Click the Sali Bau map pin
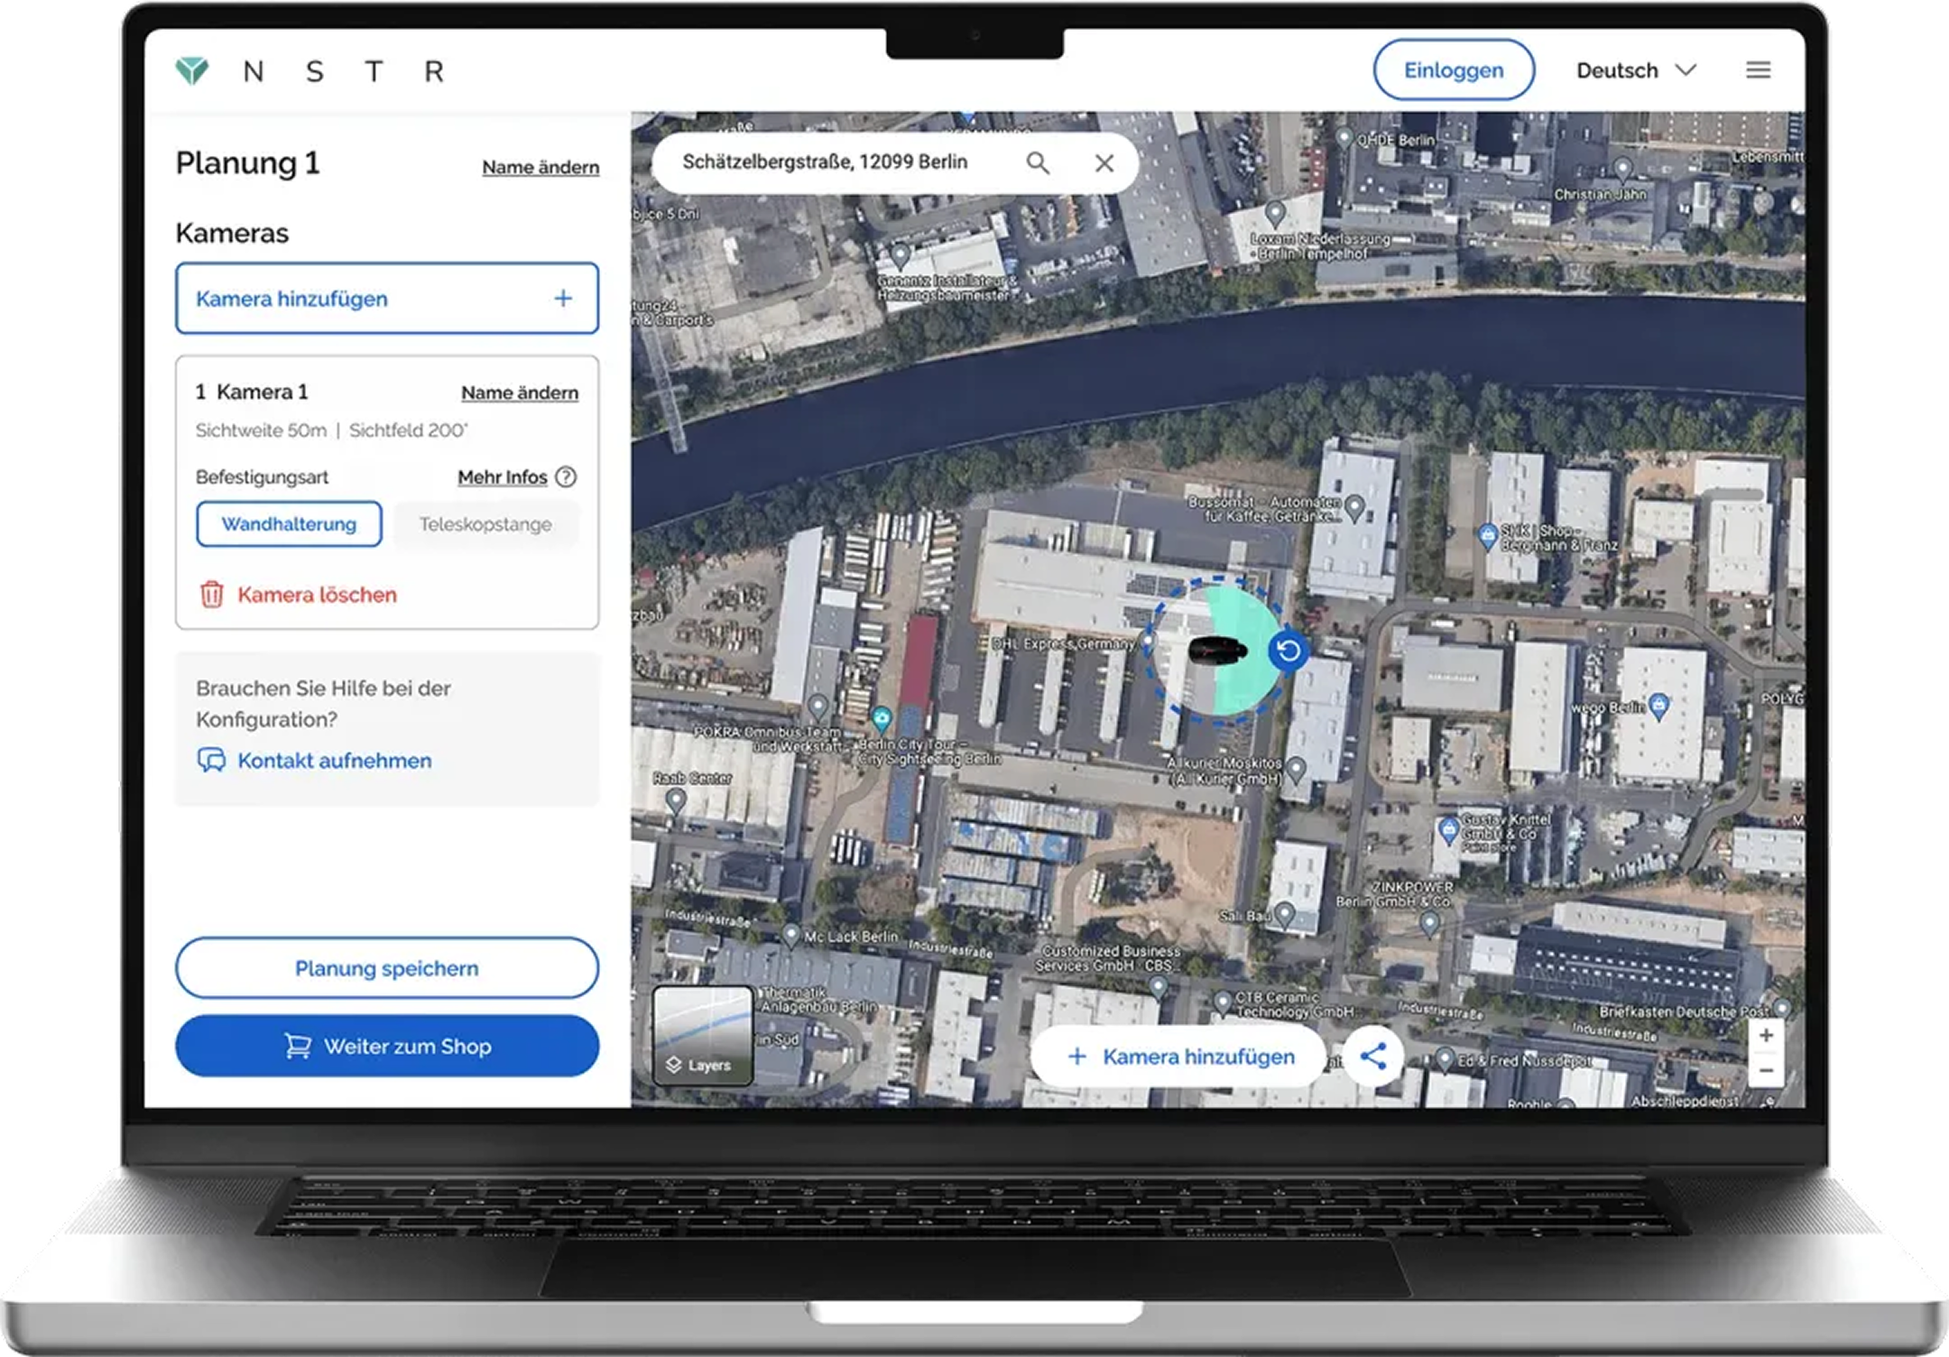 tap(1284, 915)
